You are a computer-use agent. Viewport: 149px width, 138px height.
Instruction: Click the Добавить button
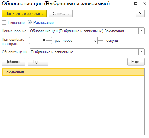(13, 62)
